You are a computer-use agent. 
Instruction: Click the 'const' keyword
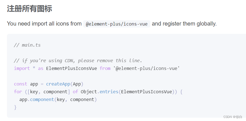click(21, 84)
